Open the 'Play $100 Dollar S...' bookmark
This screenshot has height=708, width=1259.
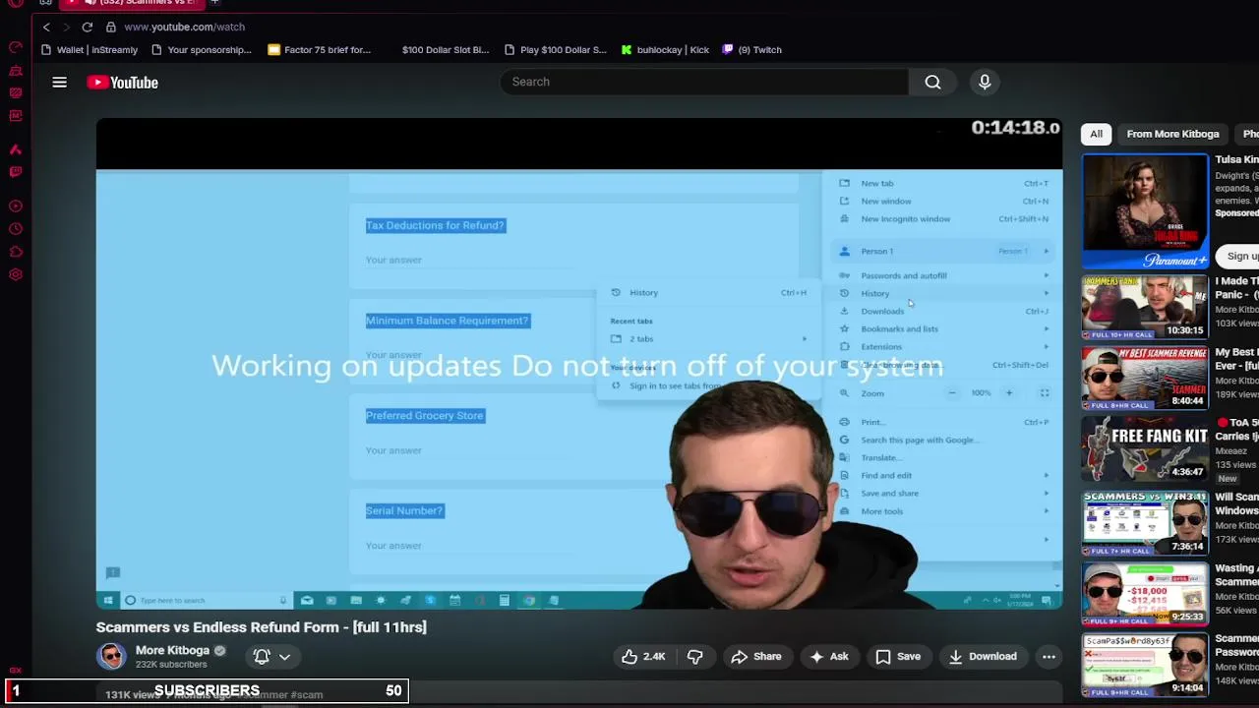(556, 50)
